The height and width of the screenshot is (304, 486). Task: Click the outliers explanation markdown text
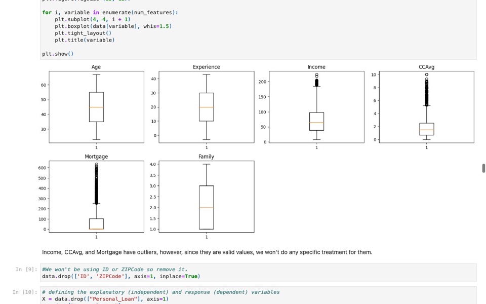pos(207,252)
